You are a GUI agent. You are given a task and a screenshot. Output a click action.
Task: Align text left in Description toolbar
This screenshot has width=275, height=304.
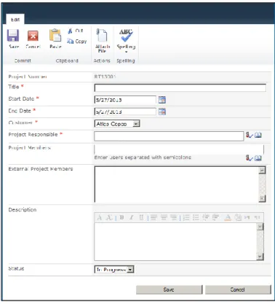(154, 217)
